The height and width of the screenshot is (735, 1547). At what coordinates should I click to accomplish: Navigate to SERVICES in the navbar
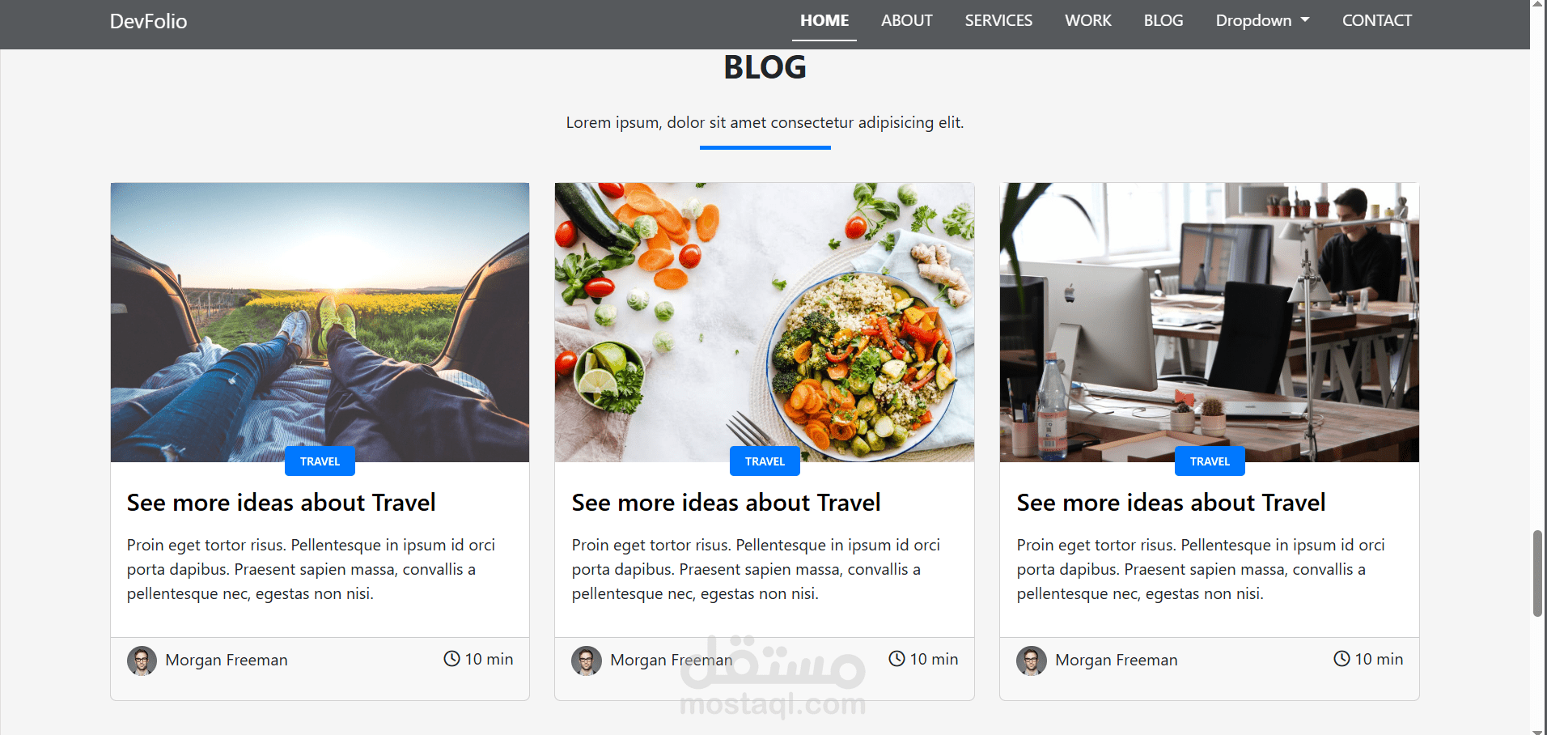(x=998, y=20)
